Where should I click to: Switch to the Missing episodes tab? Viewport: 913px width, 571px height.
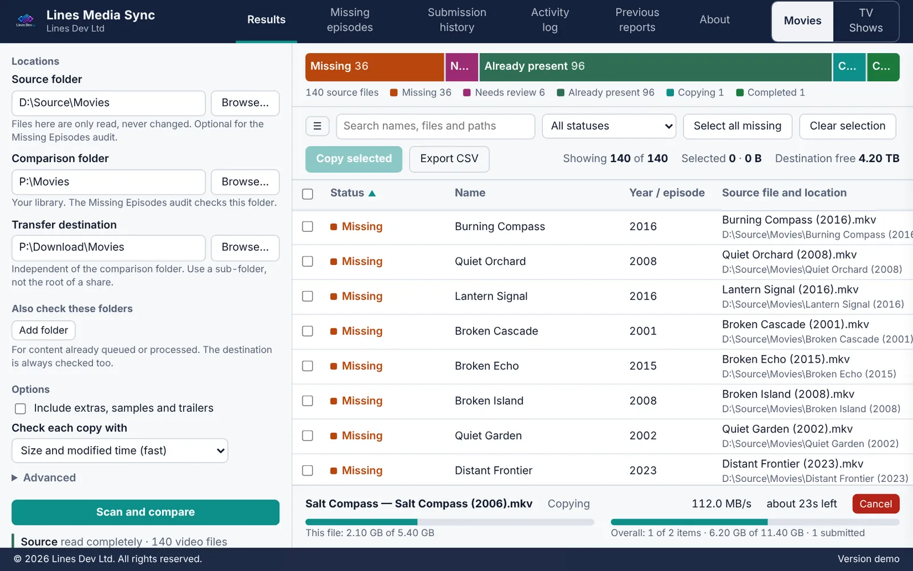350,20
